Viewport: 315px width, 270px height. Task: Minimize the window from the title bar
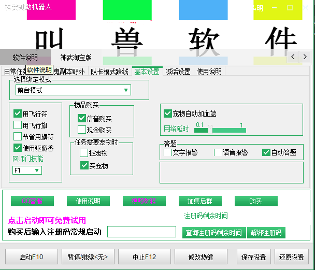point(274,8)
